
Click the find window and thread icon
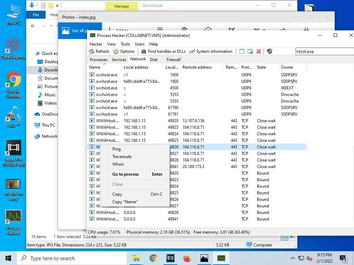coord(250,51)
